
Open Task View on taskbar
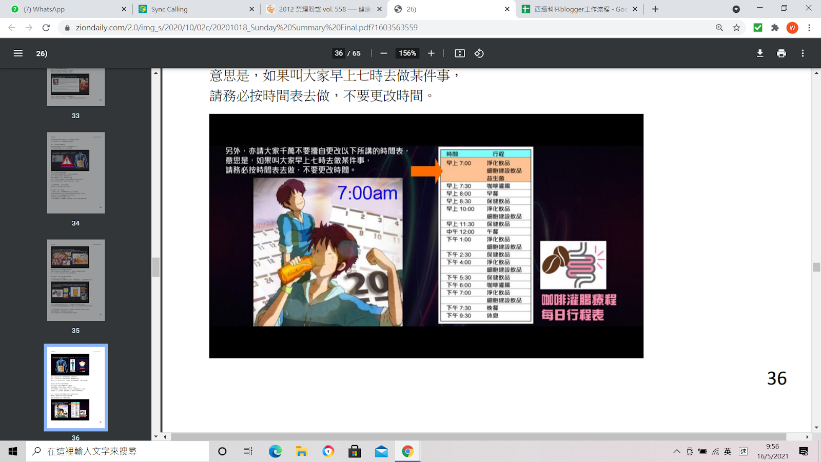coord(248,451)
